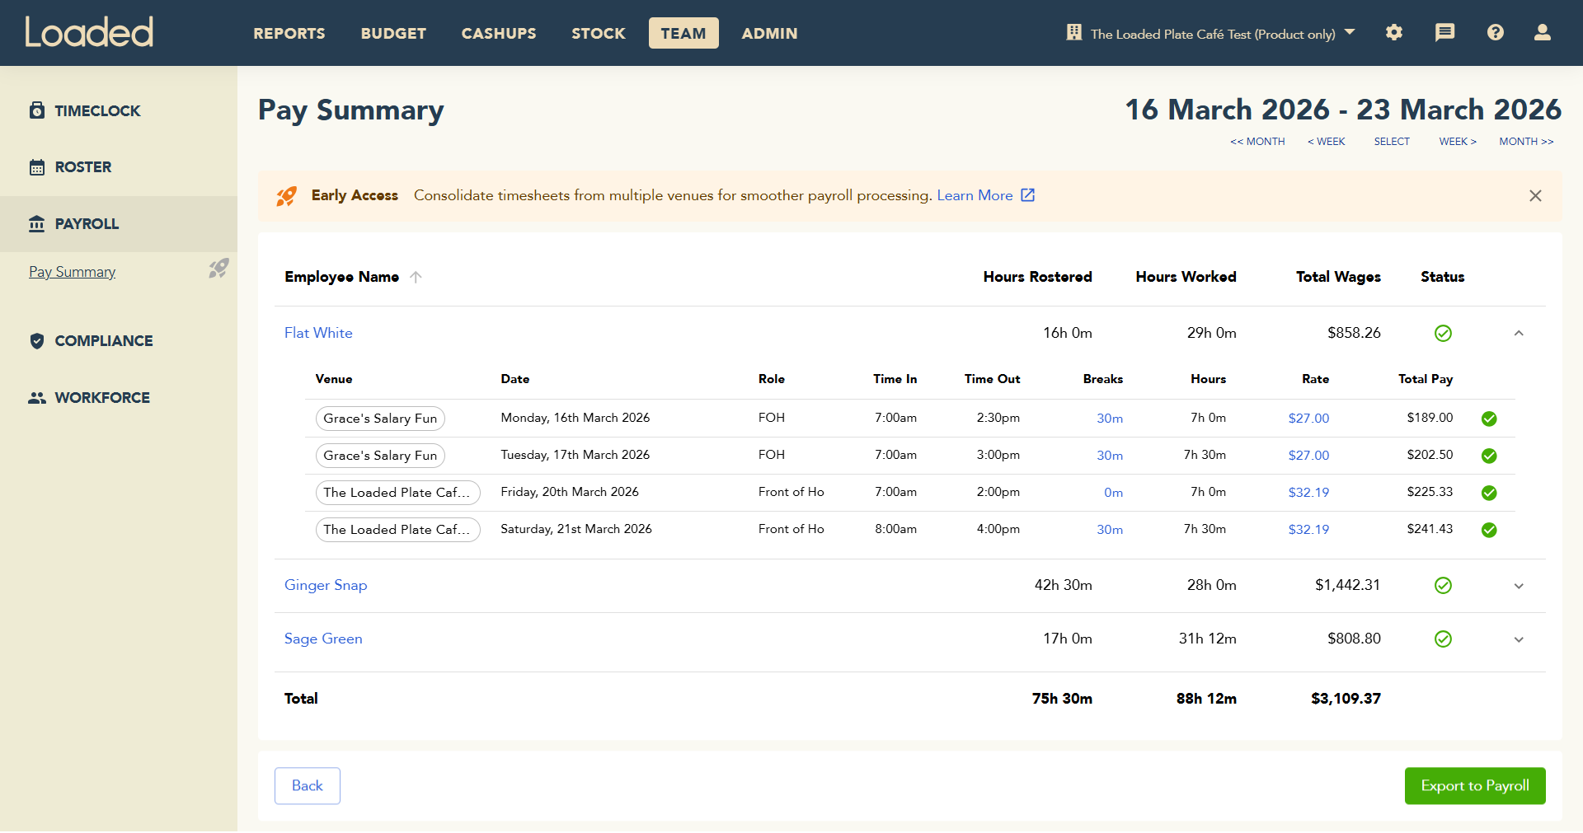Screen dimensions: 1583x833
Task: Click 30m breaks for Monday 16th March
Action: (x=1110, y=419)
